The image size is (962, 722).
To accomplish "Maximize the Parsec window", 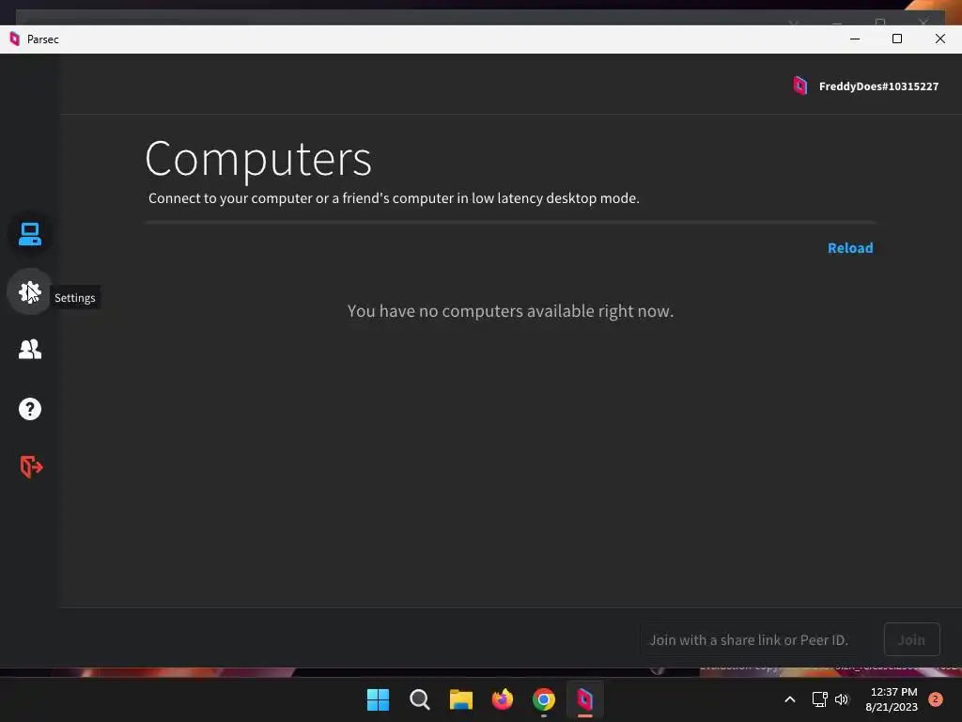I will coord(897,39).
